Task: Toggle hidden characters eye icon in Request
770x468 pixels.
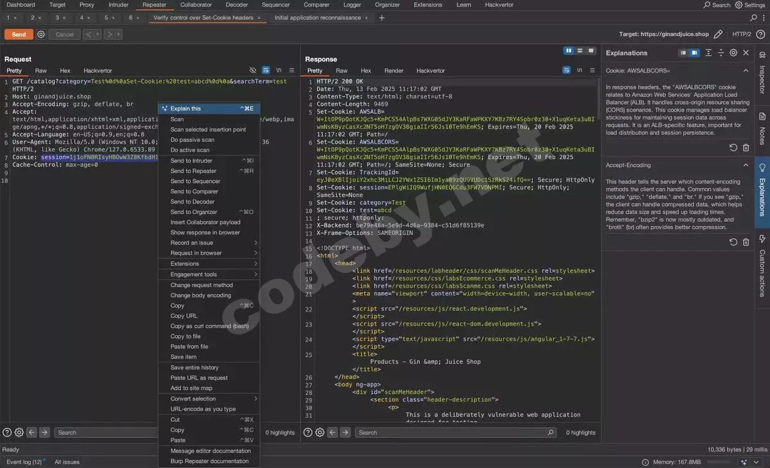Action: pyautogui.click(x=253, y=70)
